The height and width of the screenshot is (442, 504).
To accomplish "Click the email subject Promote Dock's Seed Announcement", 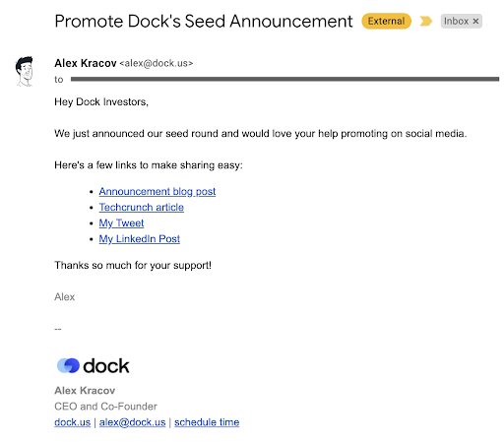I will tap(204, 22).
